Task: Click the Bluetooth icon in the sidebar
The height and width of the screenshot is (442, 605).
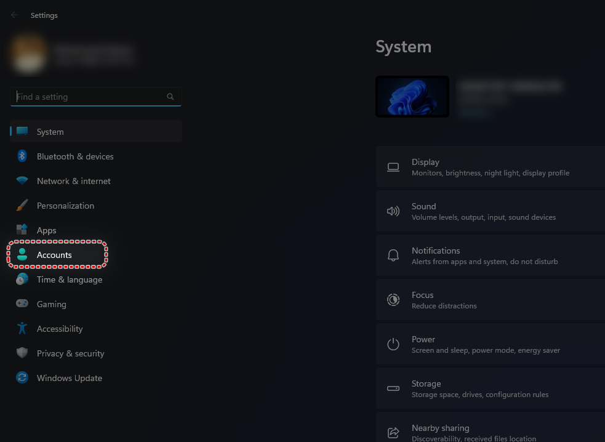Action: click(x=22, y=156)
